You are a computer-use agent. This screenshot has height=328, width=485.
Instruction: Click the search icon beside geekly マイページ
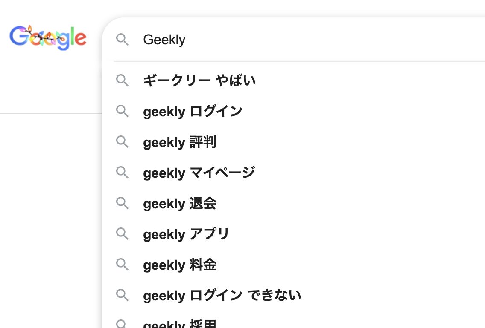point(123,173)
